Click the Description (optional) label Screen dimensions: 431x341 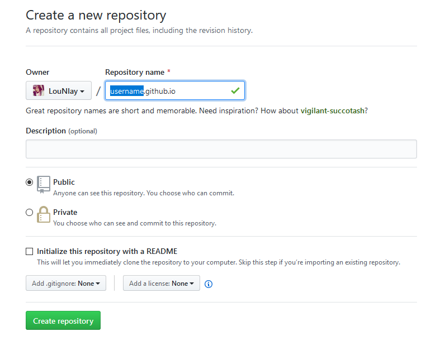(61, 131)
